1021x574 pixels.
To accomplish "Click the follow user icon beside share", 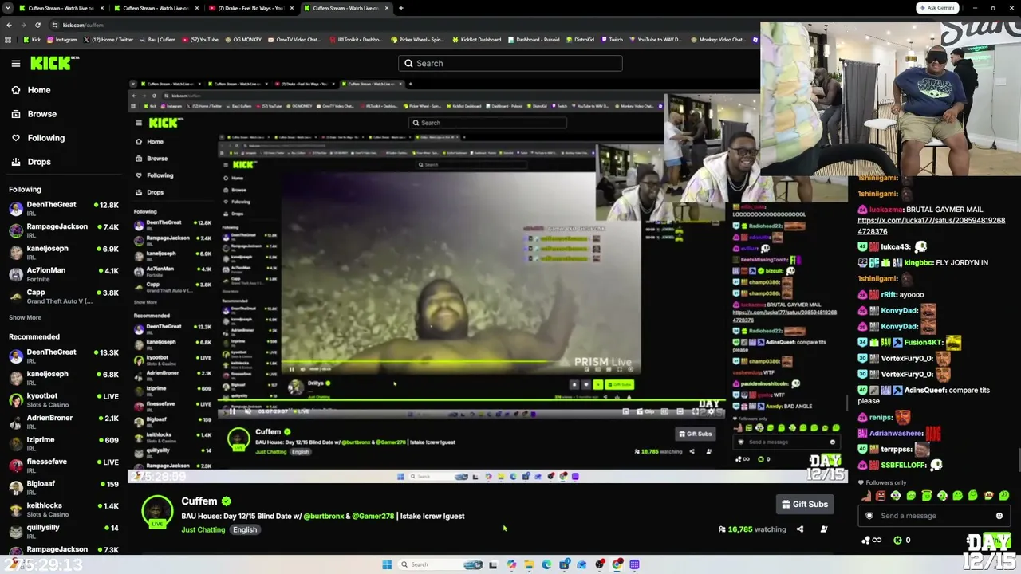I will point(824,529).
